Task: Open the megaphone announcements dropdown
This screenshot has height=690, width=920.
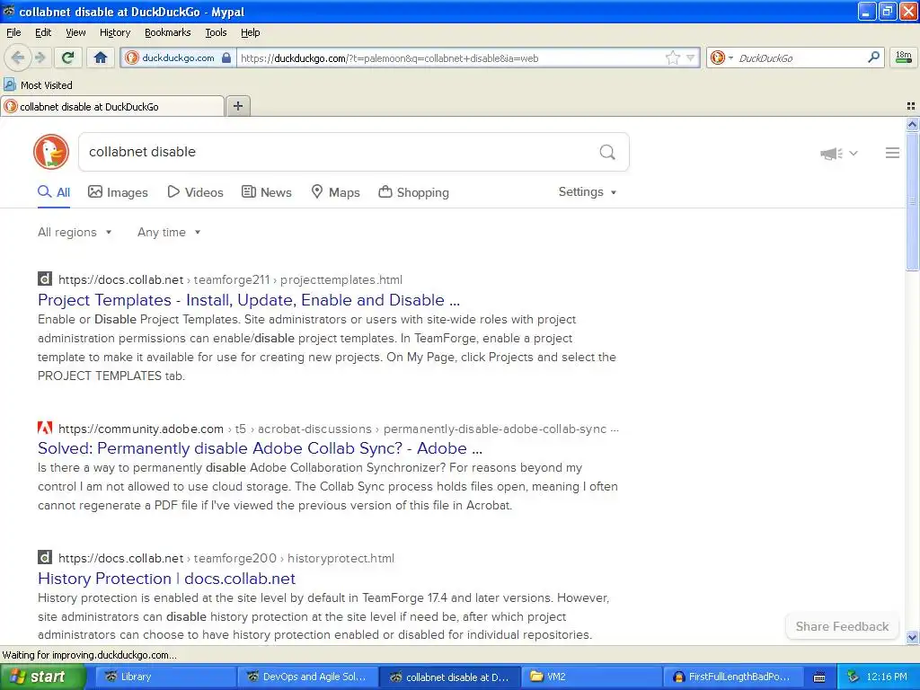Action: 838,153
